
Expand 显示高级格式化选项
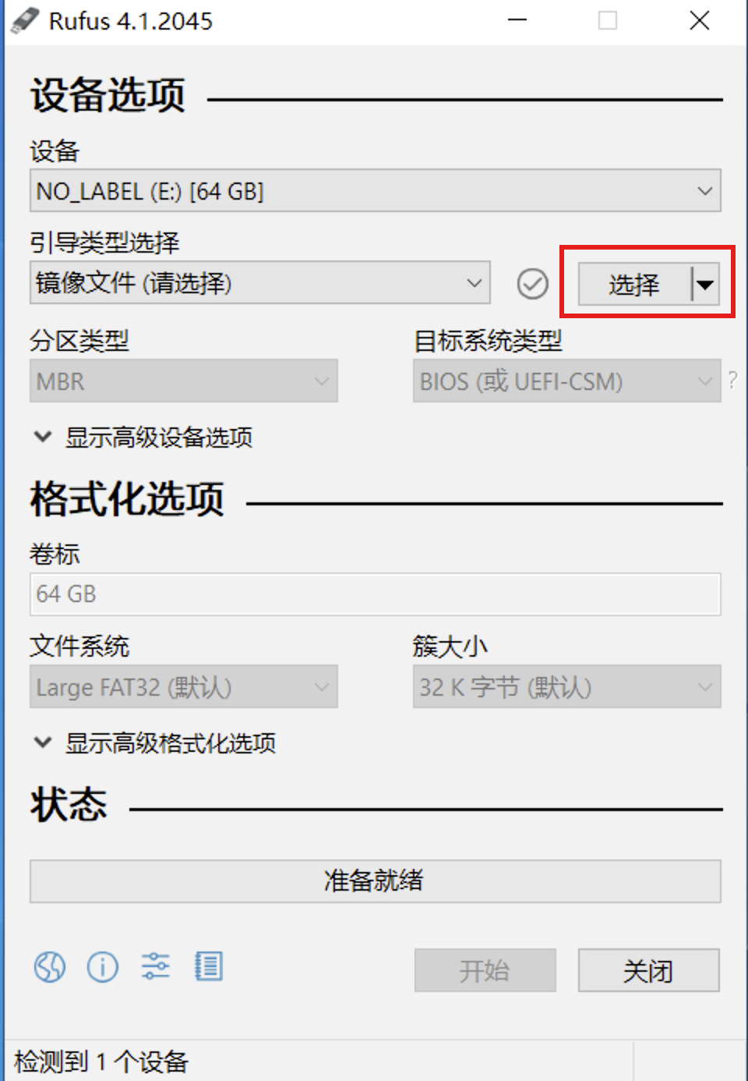(155, 743)
